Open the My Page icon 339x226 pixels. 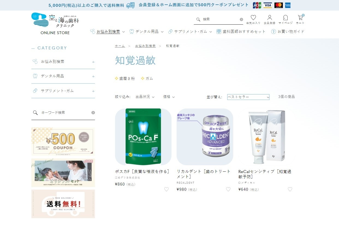(286, 17)
